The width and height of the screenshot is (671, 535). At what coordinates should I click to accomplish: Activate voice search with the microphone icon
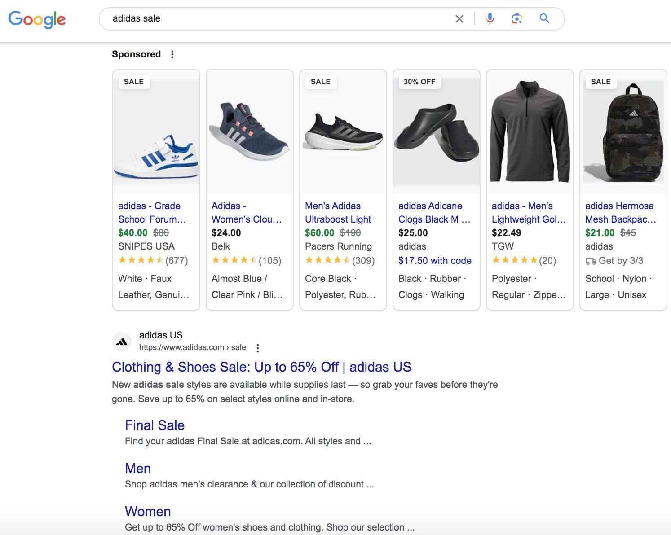coord(490,18)
